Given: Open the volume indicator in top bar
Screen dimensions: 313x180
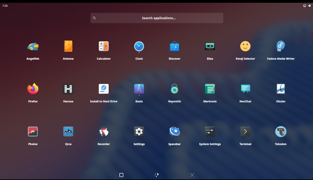Looking at the screenshot, I should (309, 5).
